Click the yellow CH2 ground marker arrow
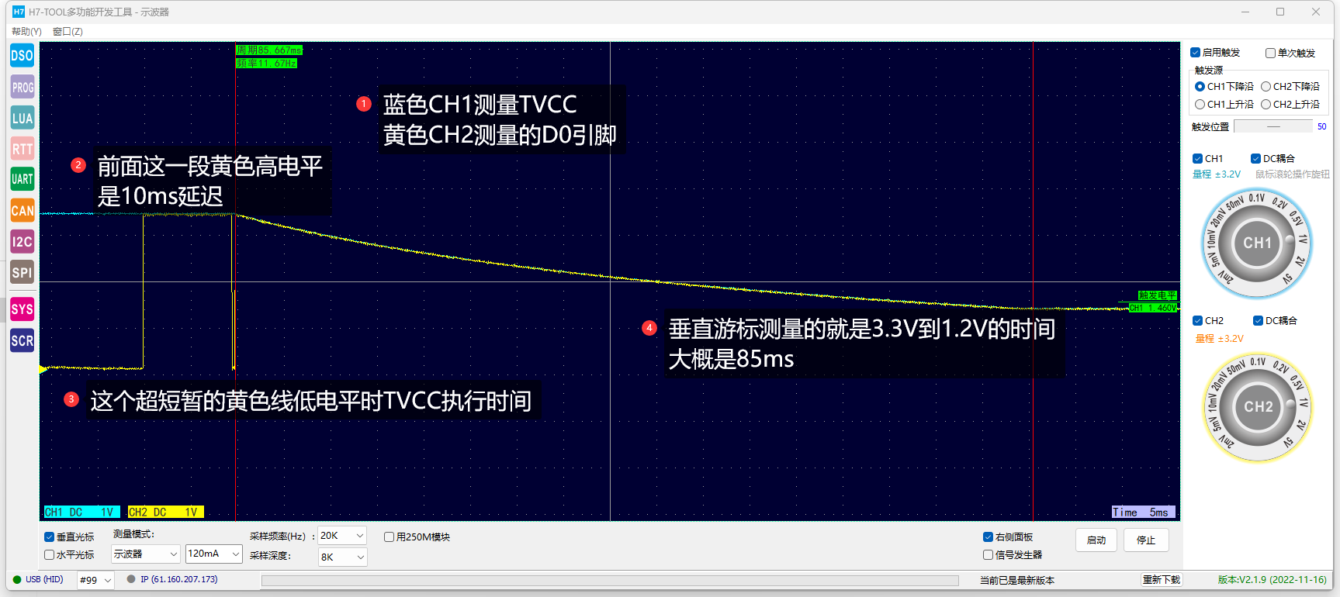The width and height of the screenshot is (1340, 597). pos(43,370)
